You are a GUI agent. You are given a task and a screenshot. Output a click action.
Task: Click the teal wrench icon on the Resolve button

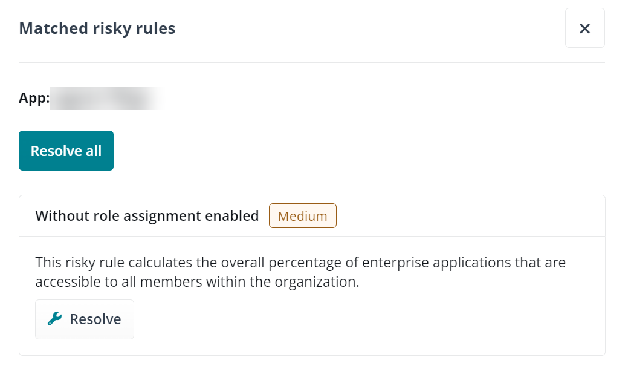[55, 319]
